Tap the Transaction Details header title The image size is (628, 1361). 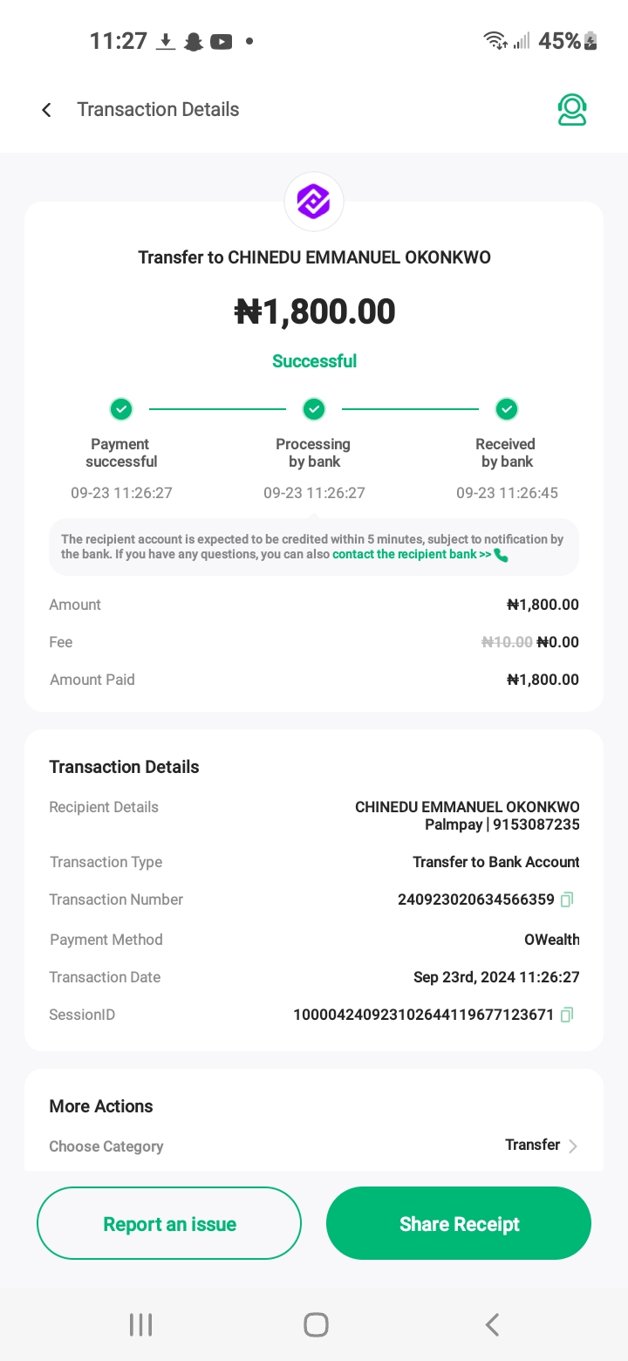(x=158, y=110)
